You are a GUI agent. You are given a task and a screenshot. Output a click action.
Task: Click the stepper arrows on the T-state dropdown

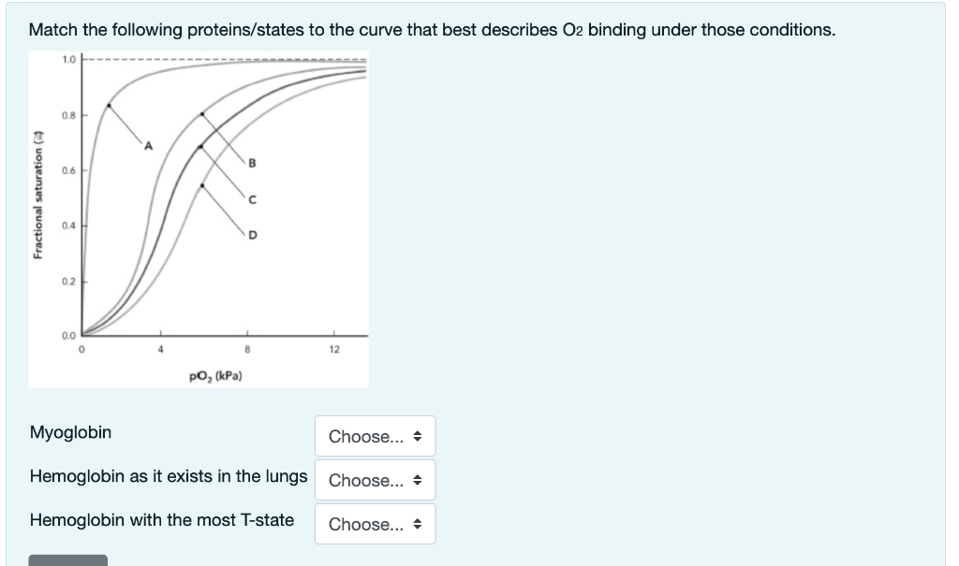419,524
